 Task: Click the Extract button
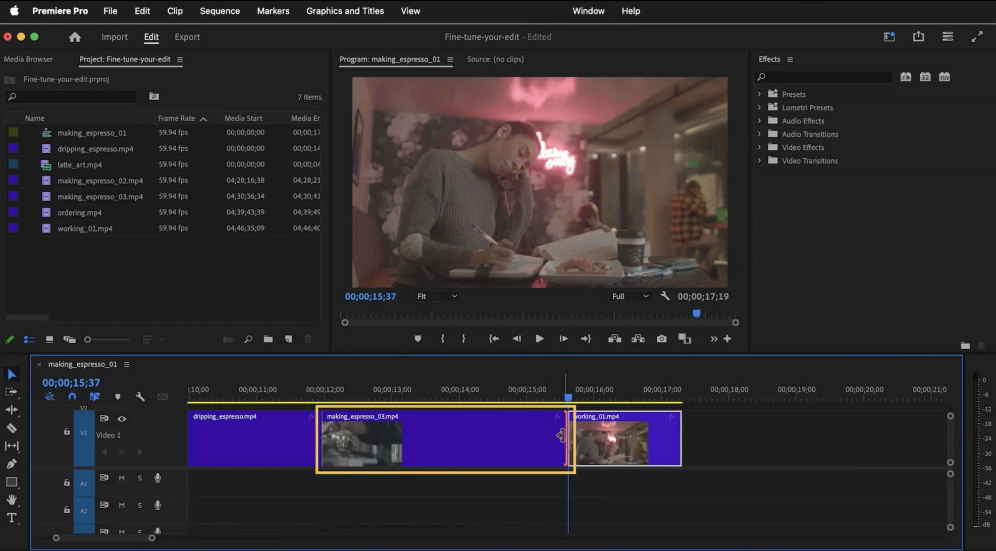[638, 339]
